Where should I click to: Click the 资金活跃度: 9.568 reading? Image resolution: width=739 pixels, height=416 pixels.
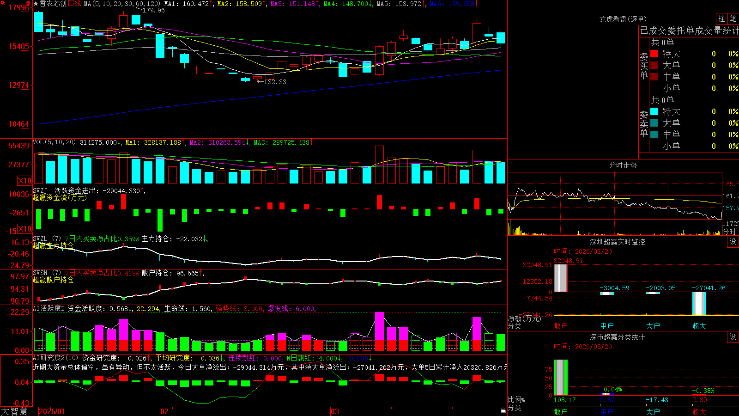[x=98, y=308]
